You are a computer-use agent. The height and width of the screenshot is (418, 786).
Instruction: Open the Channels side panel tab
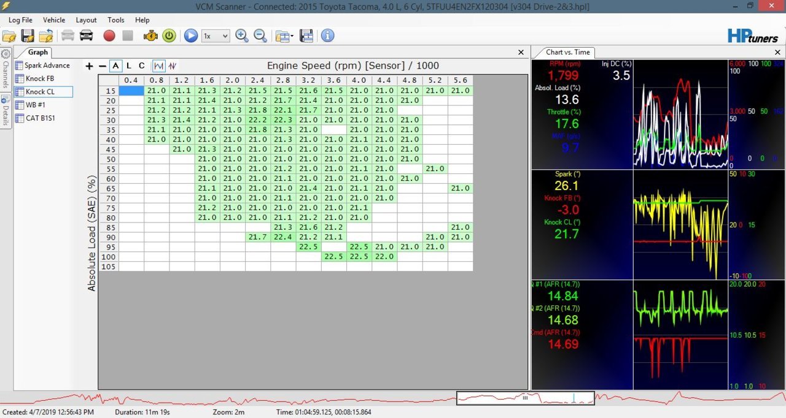(6, 69)
